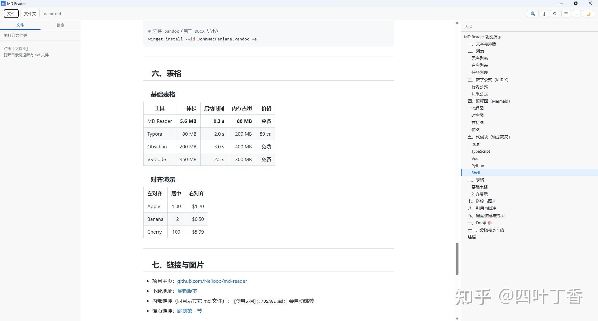Click the Banana cell in alignment table
This screenshot has width=598, height=321.
click(155, 219)
